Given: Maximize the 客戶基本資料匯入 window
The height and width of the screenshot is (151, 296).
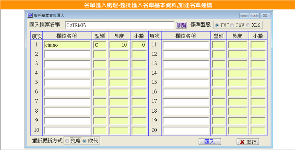Looking at the screenshot, I should 255,15.
